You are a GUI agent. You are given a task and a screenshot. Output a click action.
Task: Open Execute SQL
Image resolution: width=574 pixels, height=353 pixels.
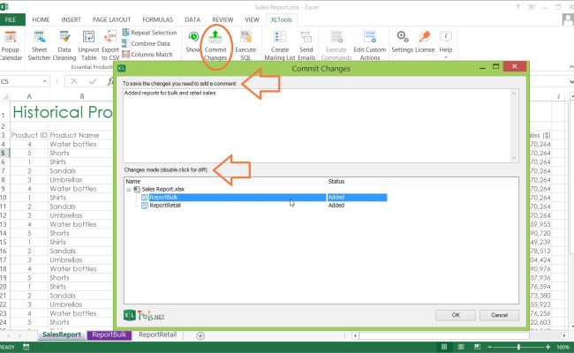[x=245, y=46]
